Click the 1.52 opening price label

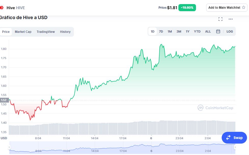point(4,100)
